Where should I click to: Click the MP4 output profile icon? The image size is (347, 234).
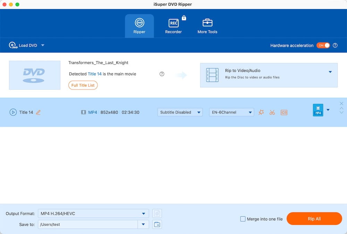pyautogui.click(x=318, y=110)
